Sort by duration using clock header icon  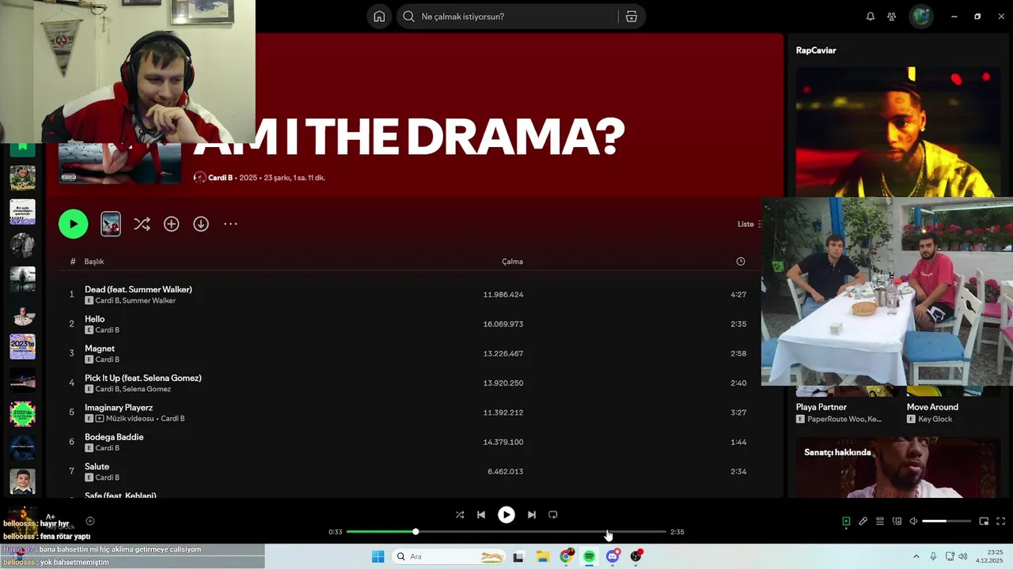click(741, 262)
